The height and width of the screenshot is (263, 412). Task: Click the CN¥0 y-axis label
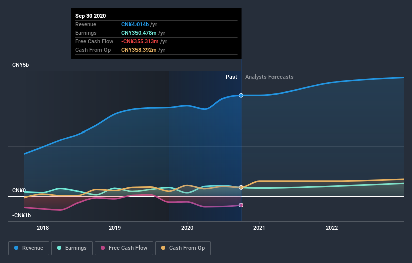click(x=19, y=190)
